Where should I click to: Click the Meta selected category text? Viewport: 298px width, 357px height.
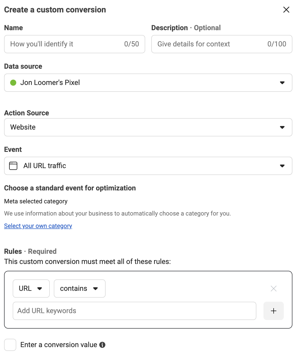(36, 201)
